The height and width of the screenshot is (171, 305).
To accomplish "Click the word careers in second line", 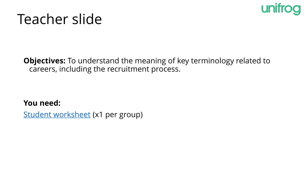I will tap(43, 69).
